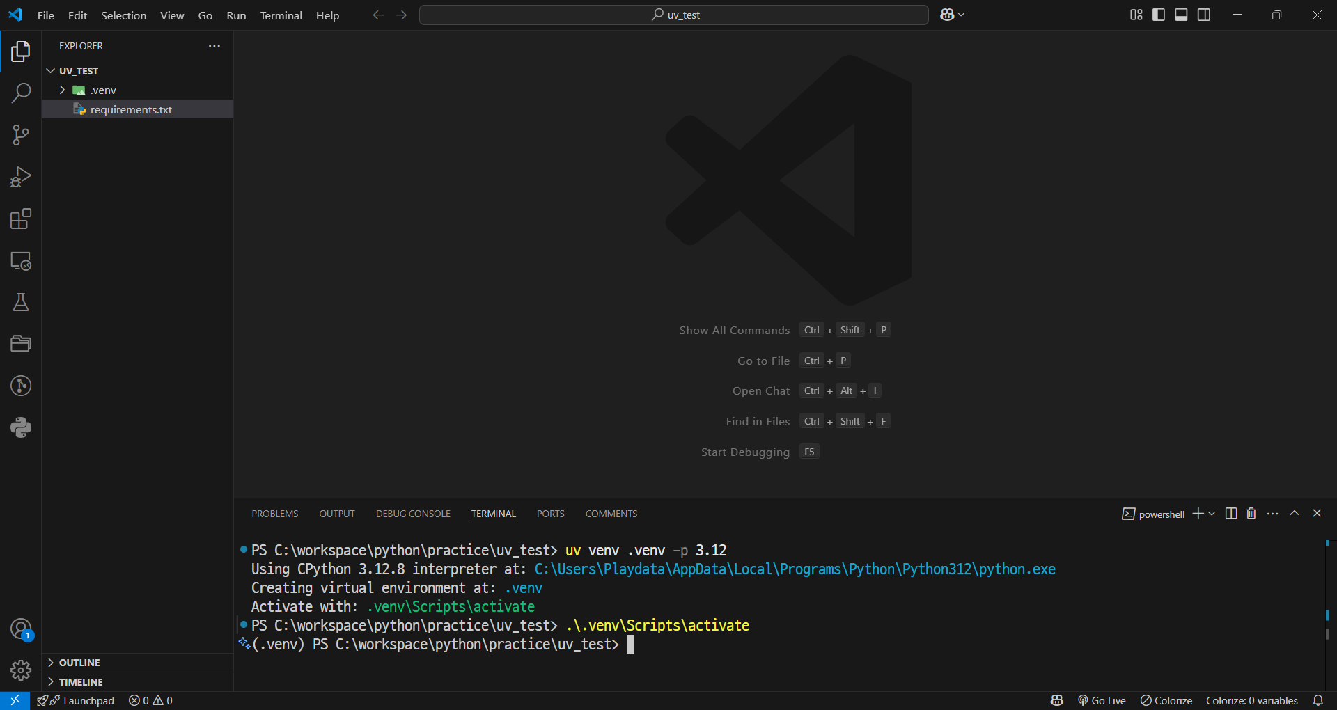
Task: Go back using the navigation arrow
Action: [378, 15]
